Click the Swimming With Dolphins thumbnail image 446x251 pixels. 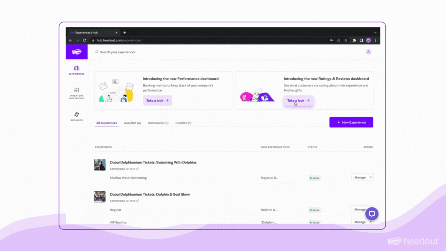[100, 165]
